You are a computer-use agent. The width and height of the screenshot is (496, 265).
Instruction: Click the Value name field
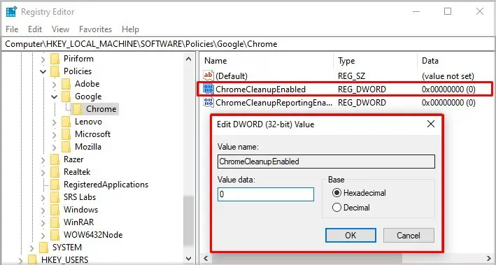[326, 162]
